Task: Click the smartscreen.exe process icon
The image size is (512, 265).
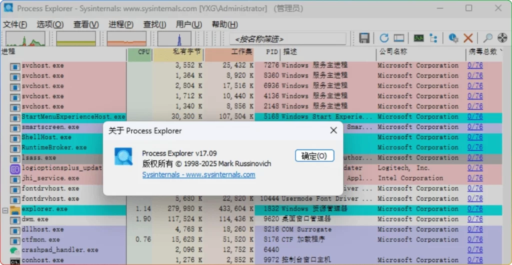Action: [x=14, y=128]
